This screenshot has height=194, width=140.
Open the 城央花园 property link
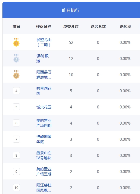coord(44,107)
